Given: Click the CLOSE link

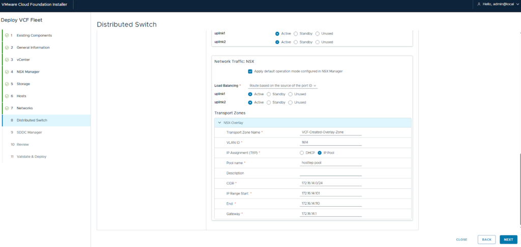Looking at the screenshot, I should tap(461, 239).
